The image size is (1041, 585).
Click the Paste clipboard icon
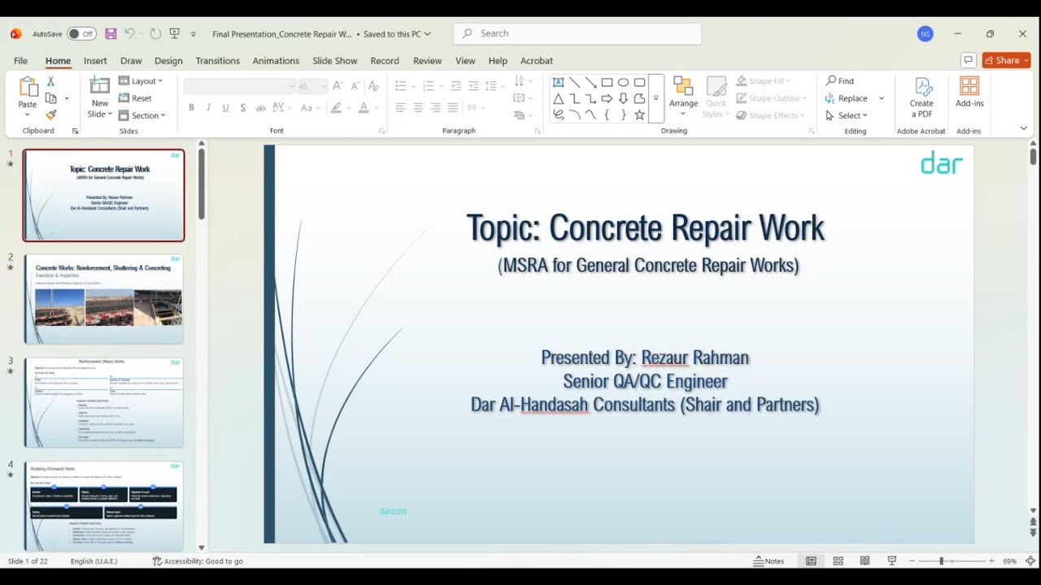tap(28, 88)
